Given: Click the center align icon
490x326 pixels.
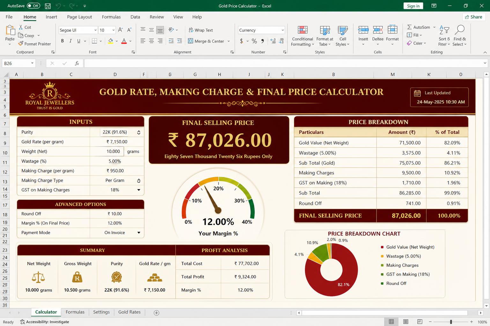Looking at the screenshot, I should click(x=152, y=41).
